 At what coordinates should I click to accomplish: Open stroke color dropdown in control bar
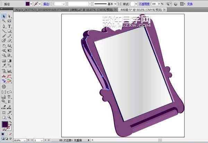coord(40,4)
